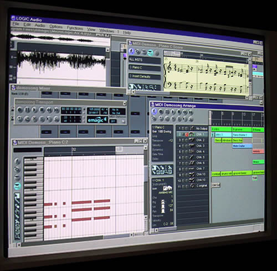Click the cyan MIDI Out button in Score window

[150, 53]
